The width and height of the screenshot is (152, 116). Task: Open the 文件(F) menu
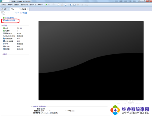4,5
